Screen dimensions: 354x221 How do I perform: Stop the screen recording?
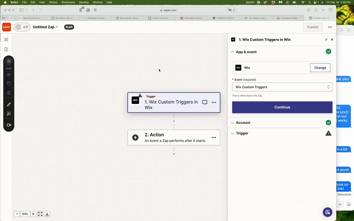click(x=9, y=61)
